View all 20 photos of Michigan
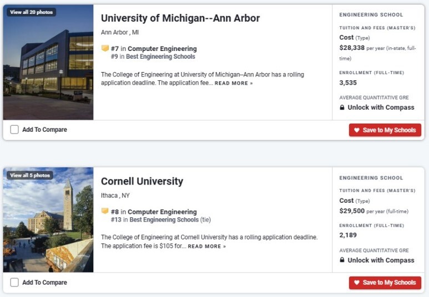429x297 pixels. (32, 12)
